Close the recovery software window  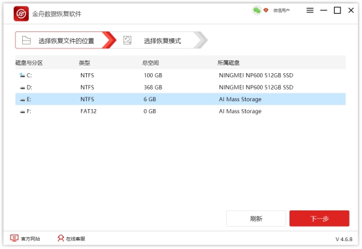tap(351, 10)
